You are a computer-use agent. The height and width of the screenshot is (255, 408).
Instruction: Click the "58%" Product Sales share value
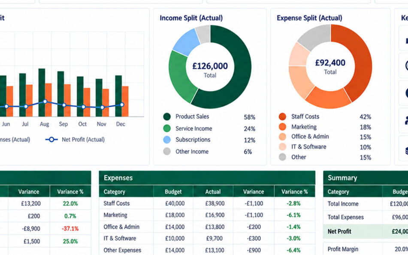pyautogui.click(x=249, y=117)
